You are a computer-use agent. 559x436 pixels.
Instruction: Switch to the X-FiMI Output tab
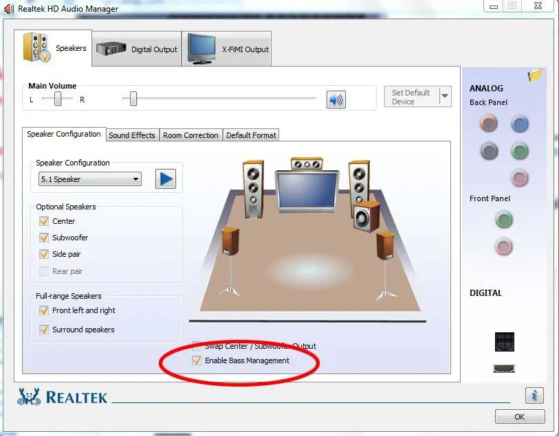[x=227, y=49]
